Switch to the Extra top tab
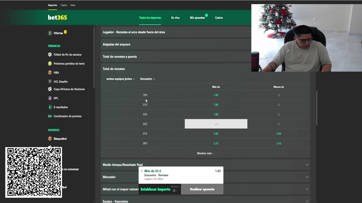 [x=73, y=5]
